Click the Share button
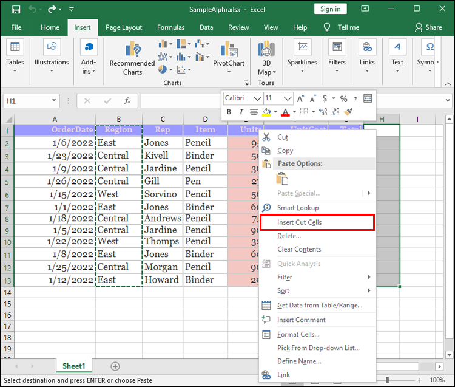The width and height of the screenshot is (455, 387). 428,27
